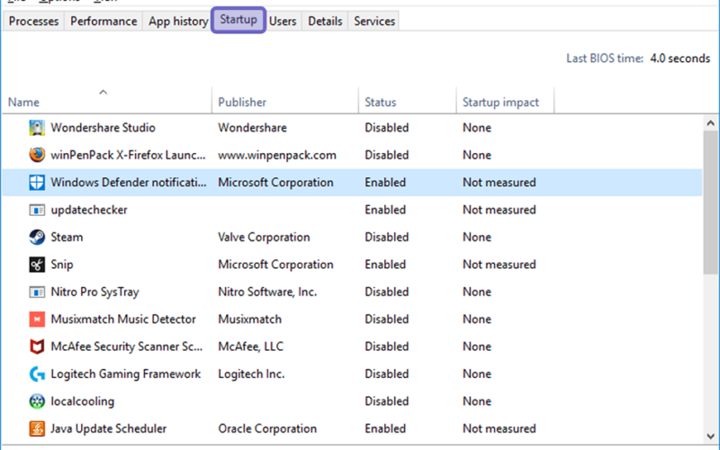Select Windows Defender notificati... entry

(x=129, y=183)
